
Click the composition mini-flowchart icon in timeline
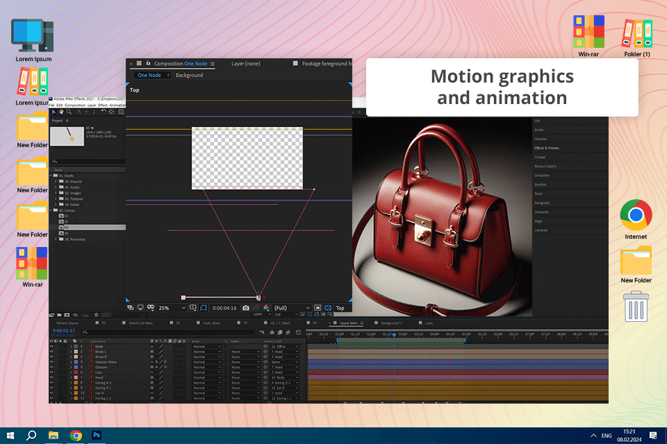[262, 332]
